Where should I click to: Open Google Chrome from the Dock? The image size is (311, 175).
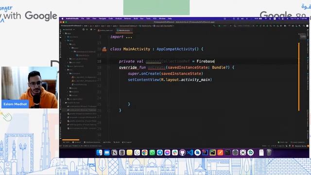tap(145, 152)
